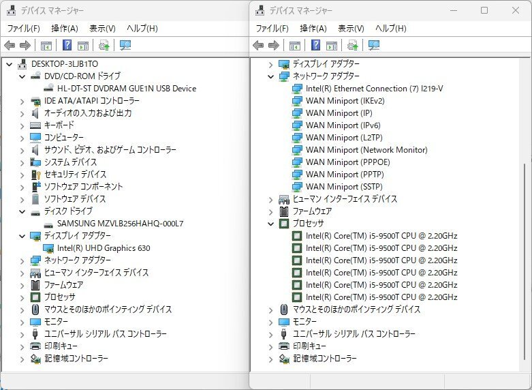The width and height of the screenshot is (532, 390).
Task: Click action pane icon in right window toolbar
Action: (x=332, y=45)
